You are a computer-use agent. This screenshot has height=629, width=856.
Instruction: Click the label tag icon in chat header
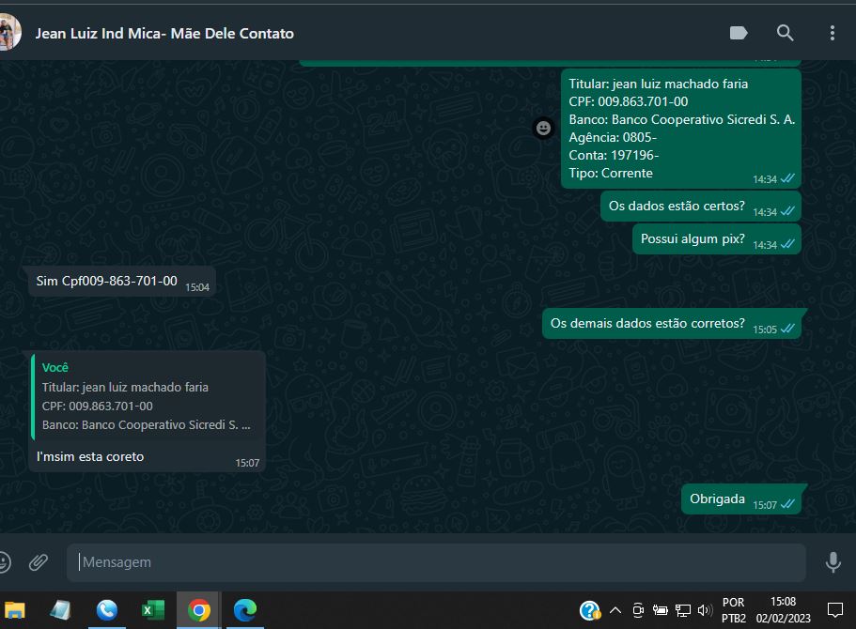739,33
